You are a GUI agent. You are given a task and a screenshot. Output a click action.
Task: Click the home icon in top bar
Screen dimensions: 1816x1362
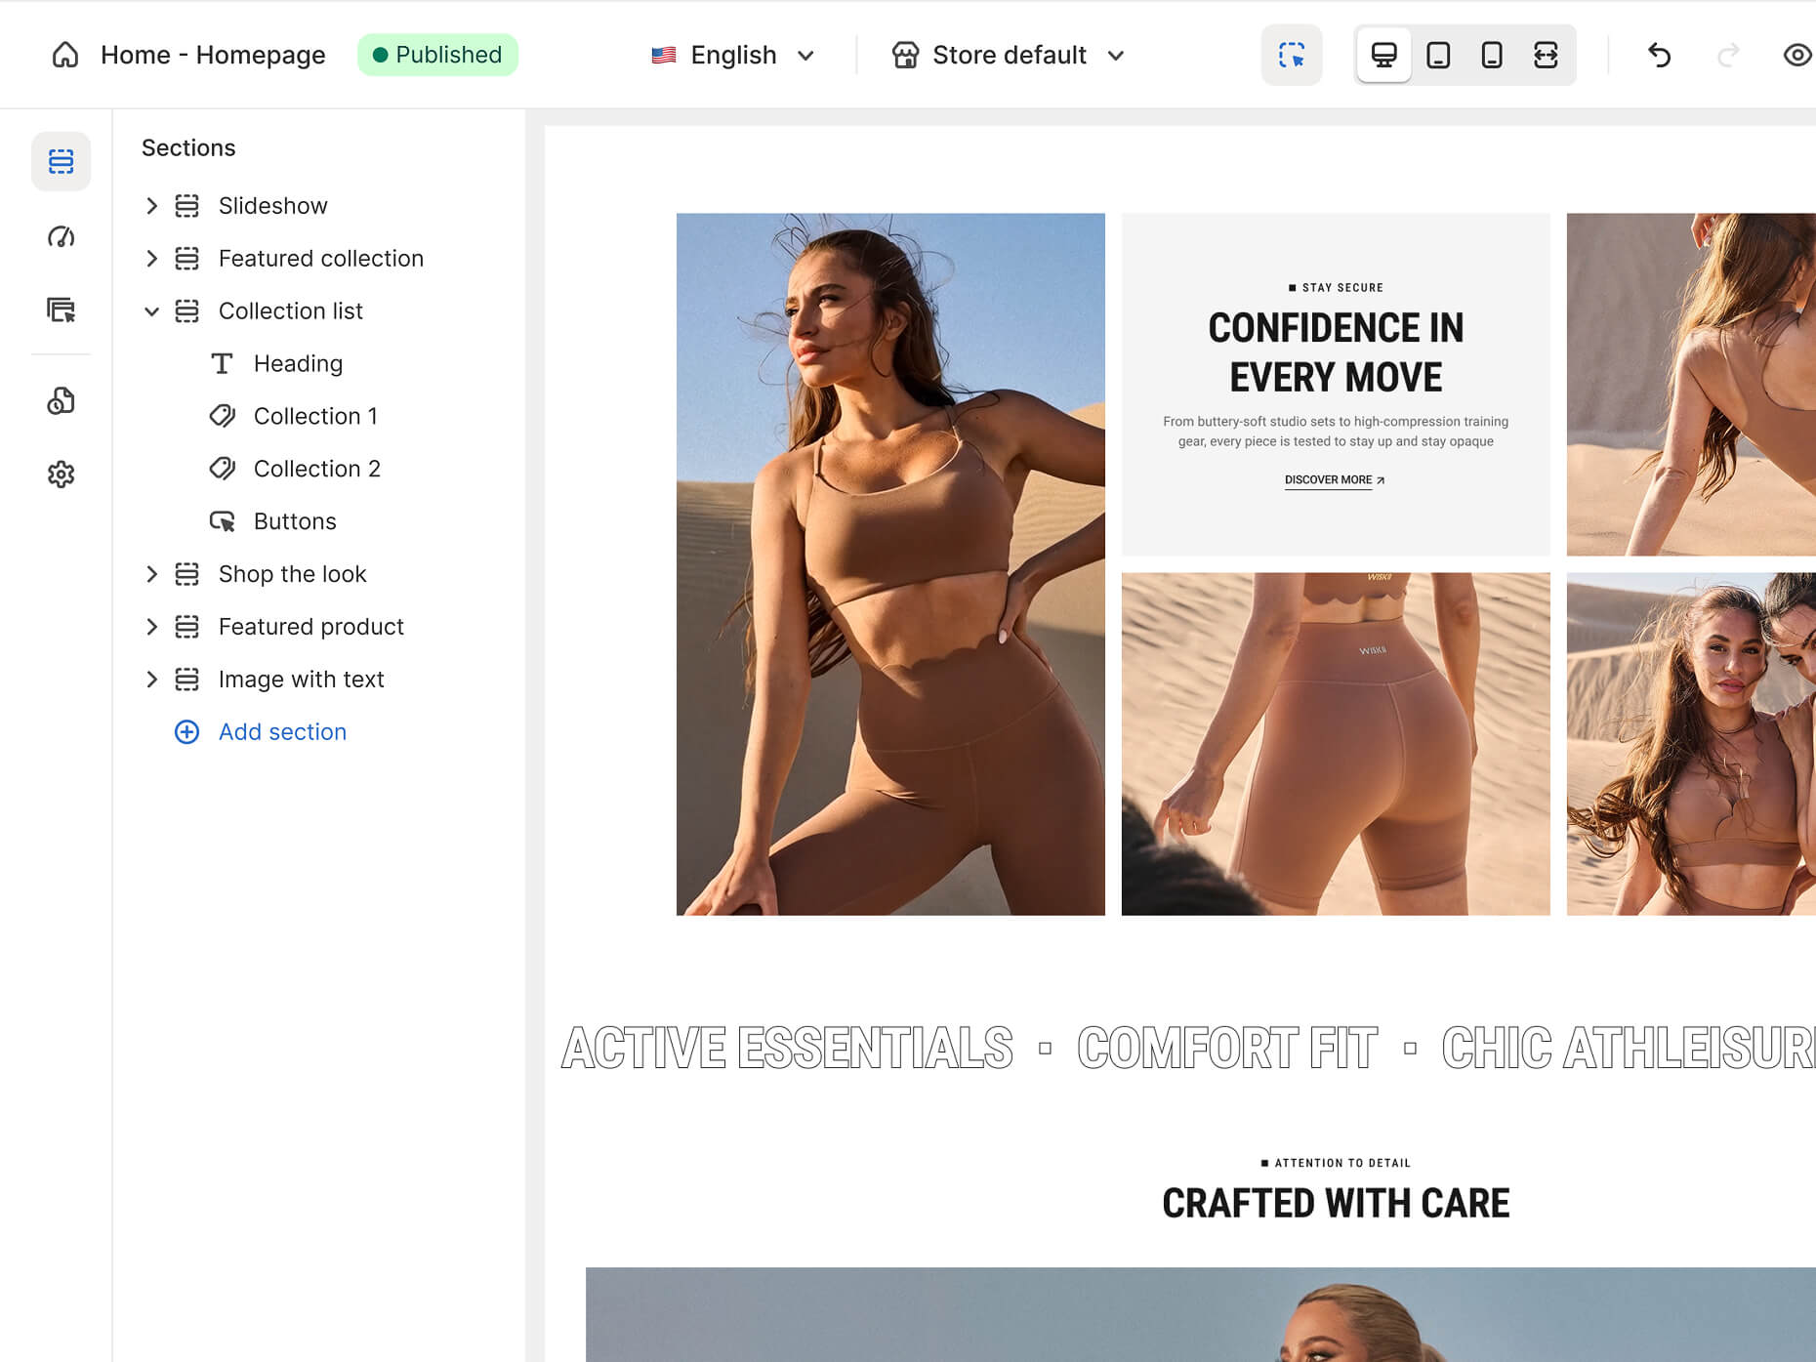pyautogui.click(x=65, y=55)
